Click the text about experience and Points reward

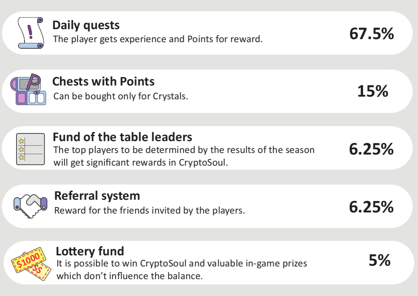click(158, 39)
